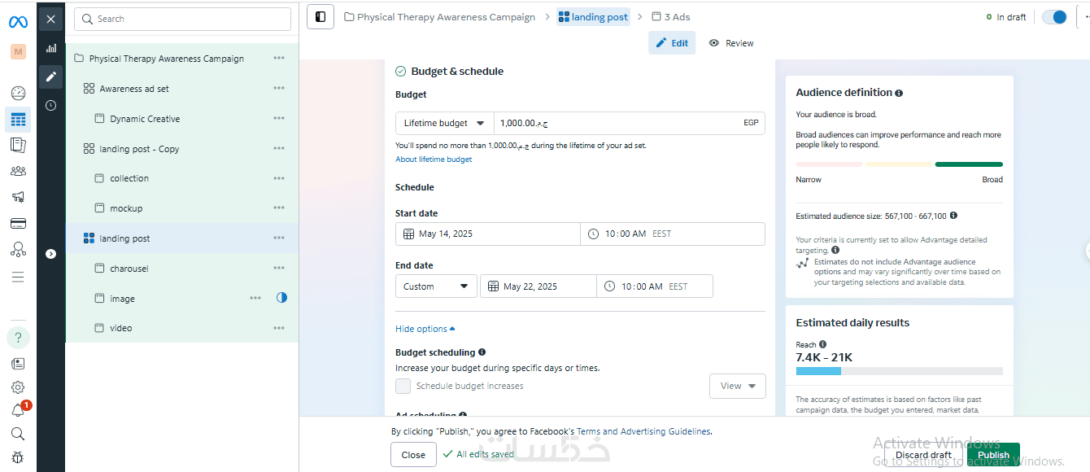The height and width of the screenshot is (472, 1090).
Task: Open the settings gear icon
Action: [x=18, y=387]
